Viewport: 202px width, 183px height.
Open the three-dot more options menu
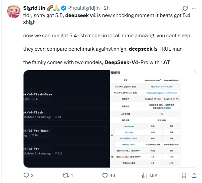pyautogui.click(x=195, y=8)
